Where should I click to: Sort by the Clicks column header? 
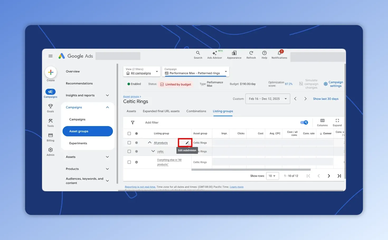tap(241, 133)
